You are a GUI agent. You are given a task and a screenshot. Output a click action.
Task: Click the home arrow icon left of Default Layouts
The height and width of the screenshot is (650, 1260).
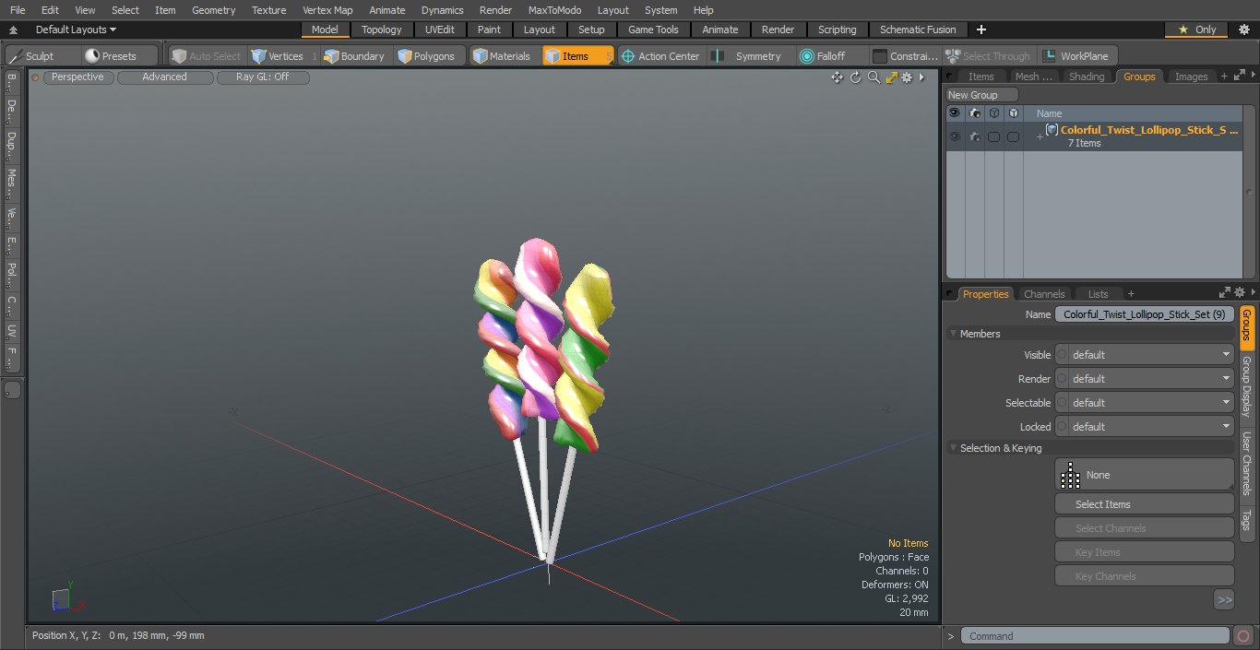(13, 30)
